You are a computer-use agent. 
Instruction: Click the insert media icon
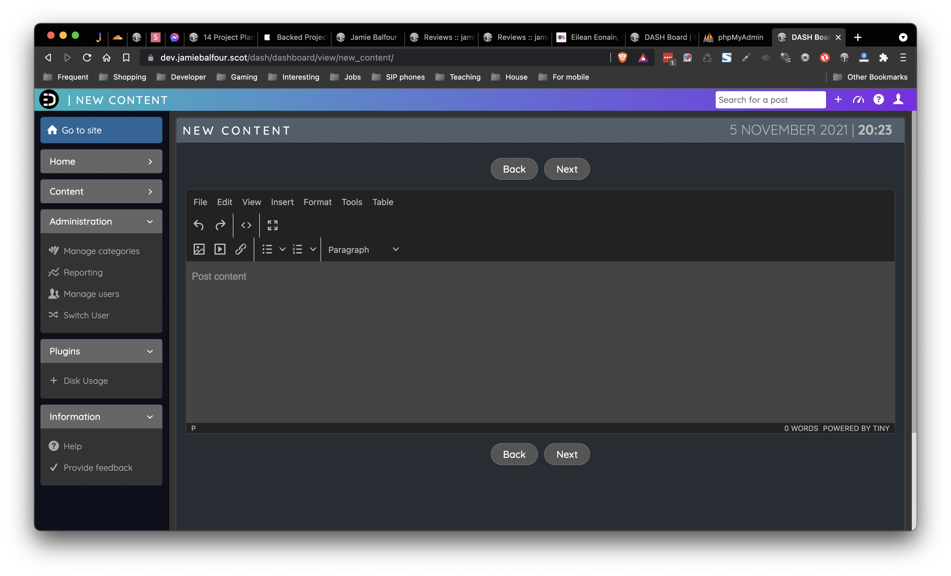(x=220, y=249)
